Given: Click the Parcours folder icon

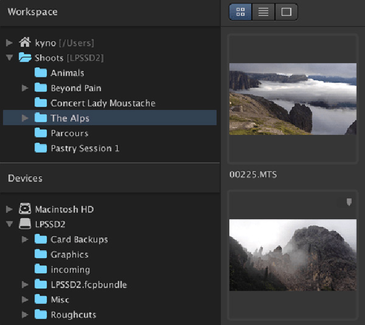Looking at the screenshot, I should pyautogui.click(x=41, y=133).
